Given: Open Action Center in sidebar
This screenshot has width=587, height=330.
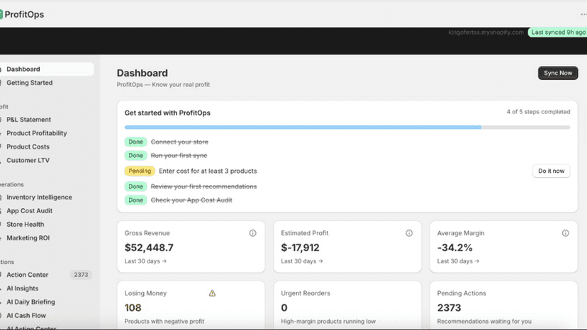Looking at the screenshot, I should [28, 275].
